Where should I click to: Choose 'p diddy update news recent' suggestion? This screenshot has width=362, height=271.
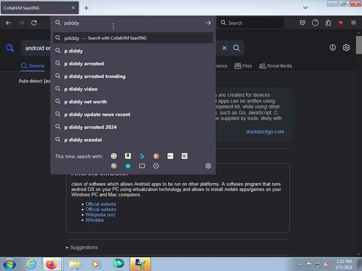[133, 114]
